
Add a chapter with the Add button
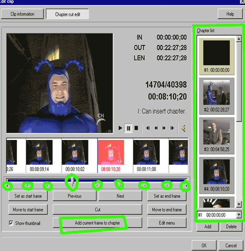[208, 227]
